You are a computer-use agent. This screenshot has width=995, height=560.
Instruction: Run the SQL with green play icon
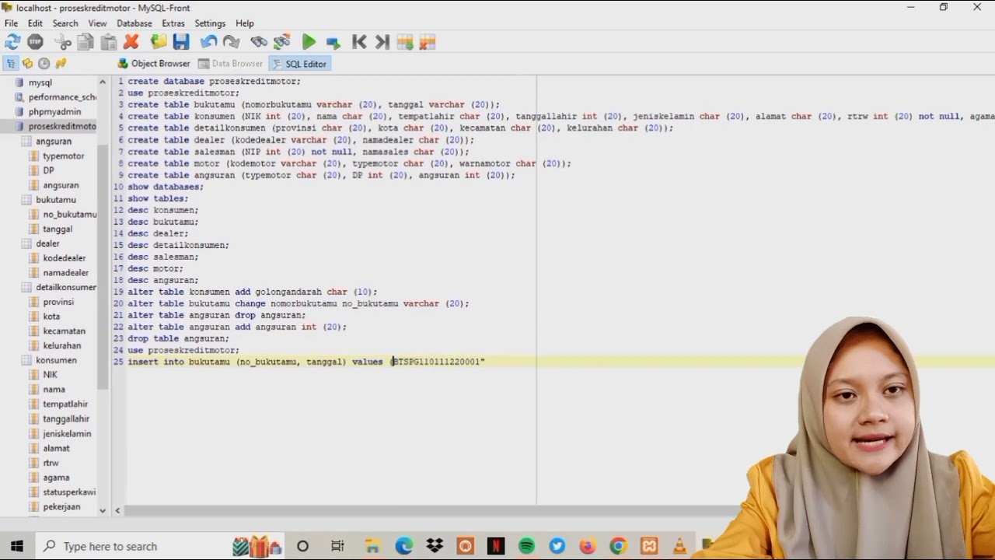click(309, 42)
